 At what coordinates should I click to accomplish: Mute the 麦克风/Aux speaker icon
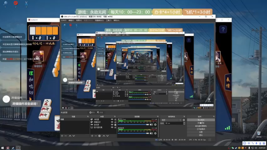[152, 125]
